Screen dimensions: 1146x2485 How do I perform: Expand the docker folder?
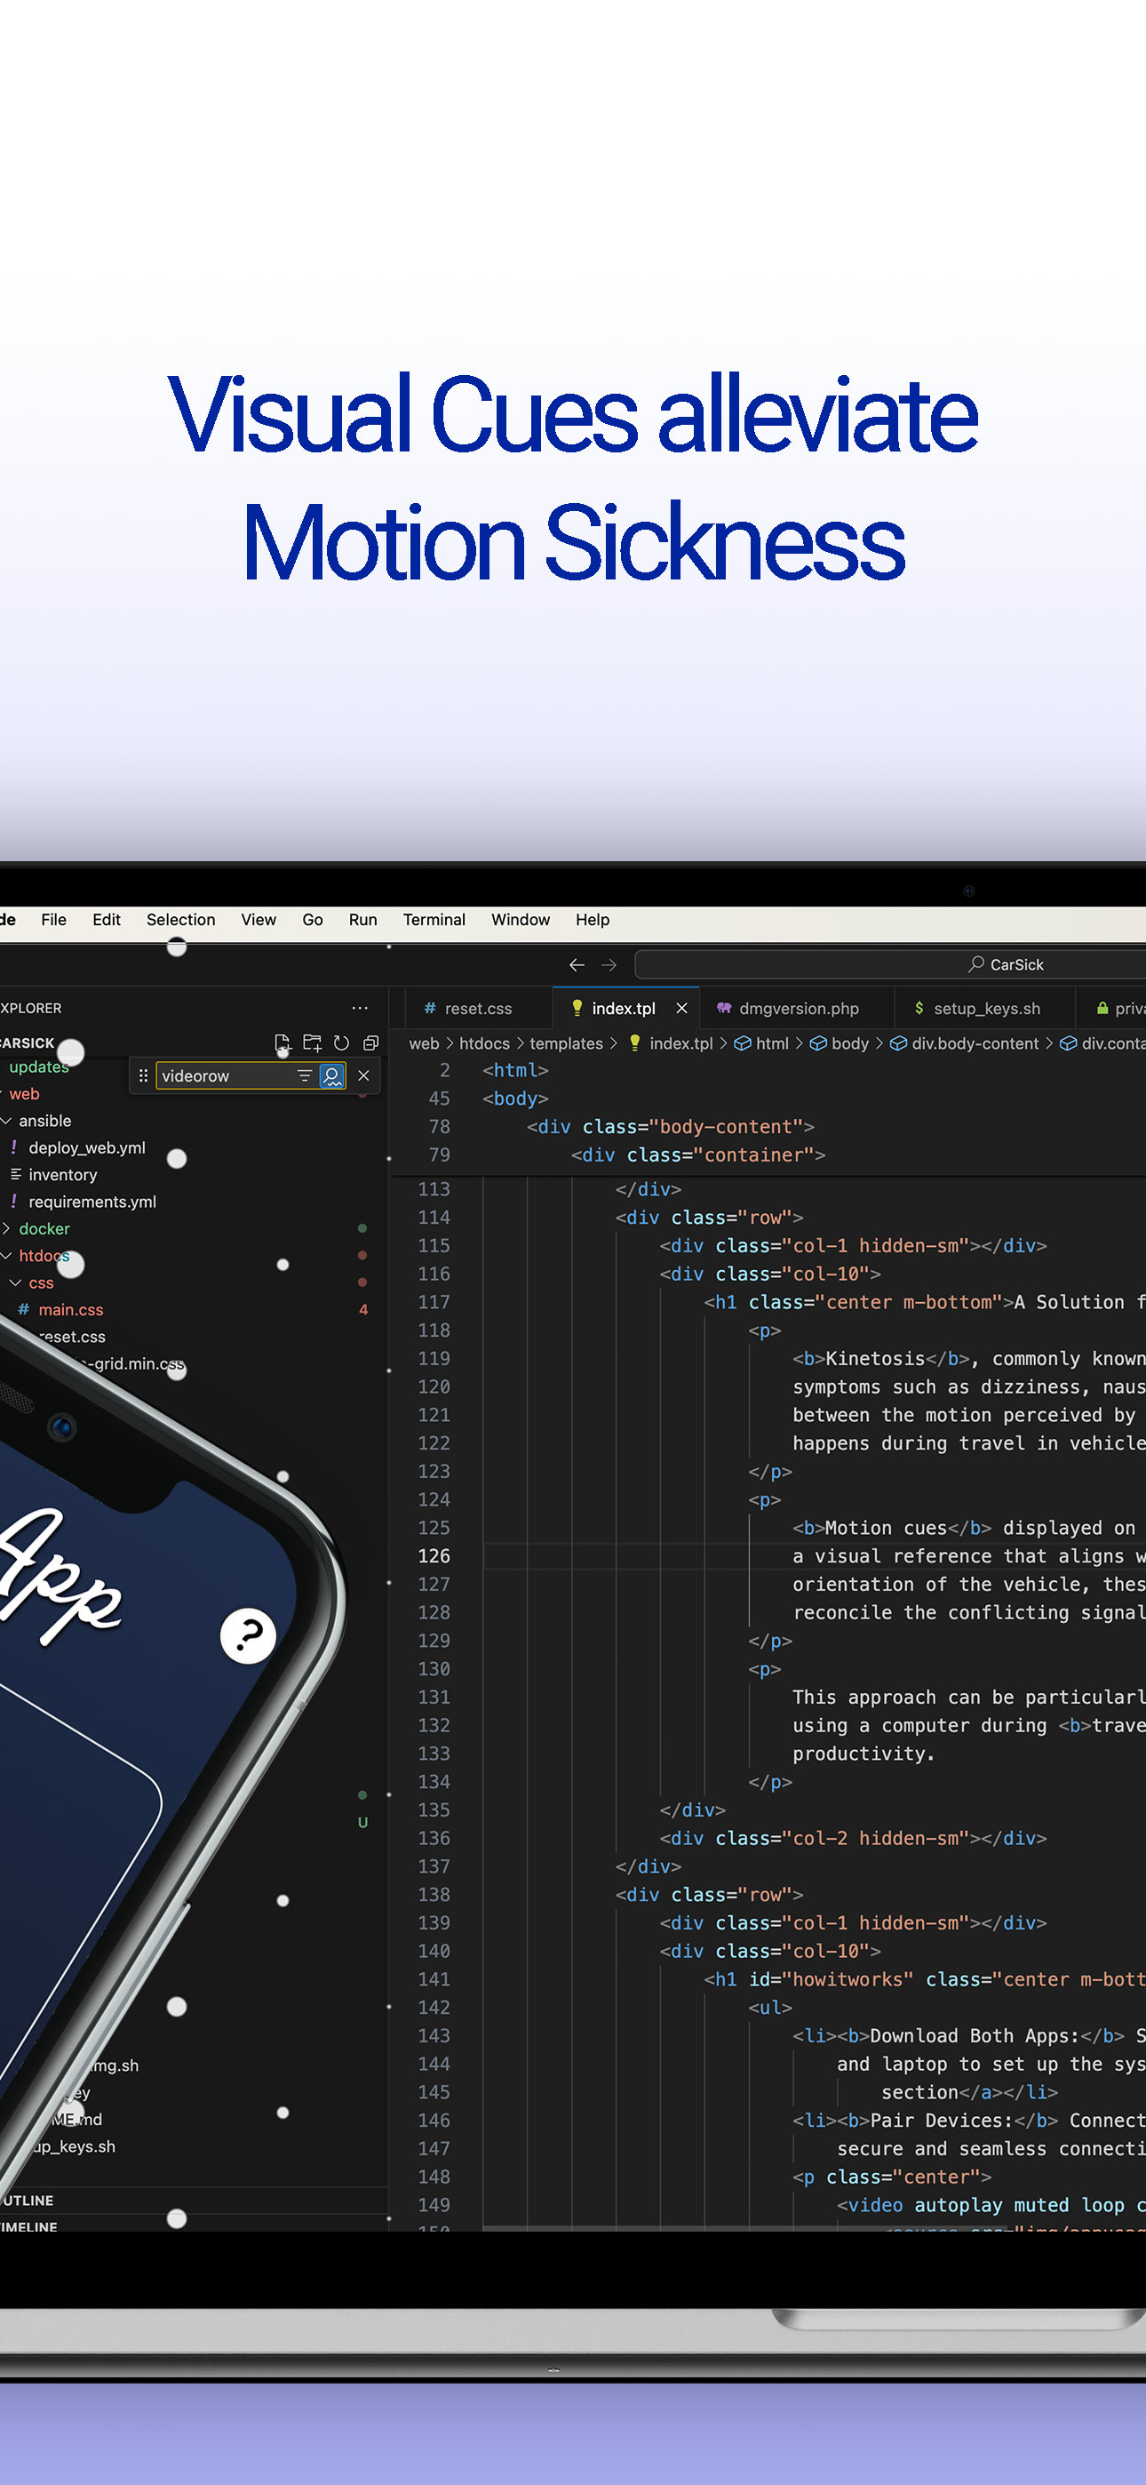[44, 1229]
